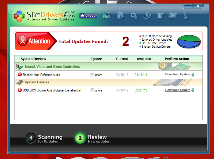Click green download arrow for USB xHCI
The height and width of the screenshot is (159, 214).
[x=193, y=90]
